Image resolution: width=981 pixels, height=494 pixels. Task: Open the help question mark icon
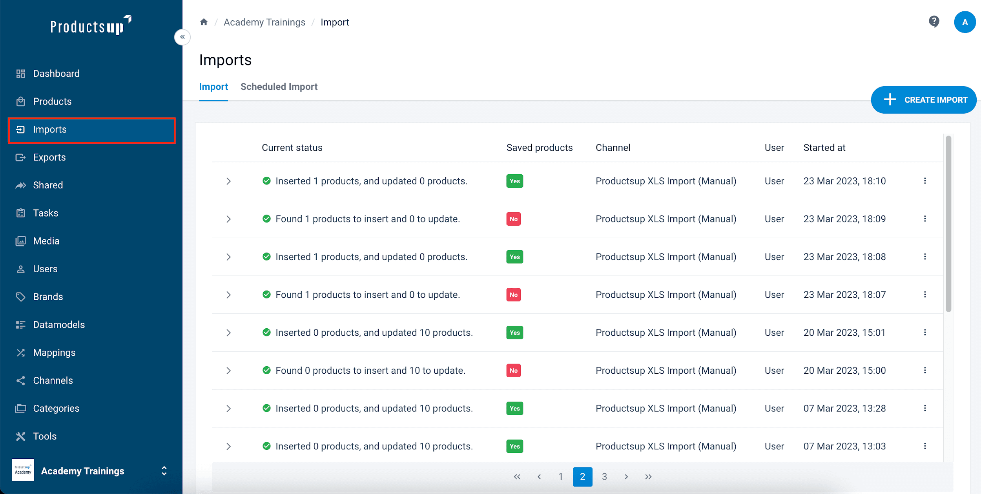934,22
